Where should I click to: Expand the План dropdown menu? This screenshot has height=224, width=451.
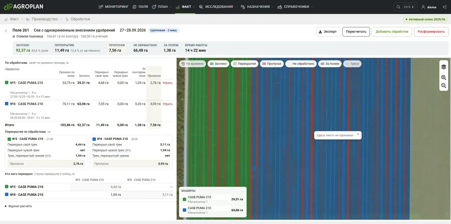point(162,7)
